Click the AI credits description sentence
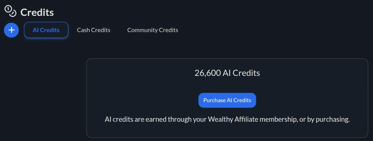Screen dimensions: 373x141 (x=227, y=119)
